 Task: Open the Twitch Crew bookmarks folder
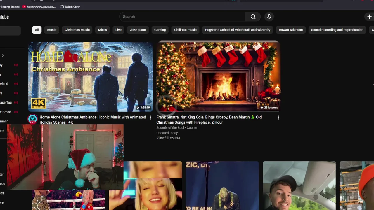click(70, 6)
